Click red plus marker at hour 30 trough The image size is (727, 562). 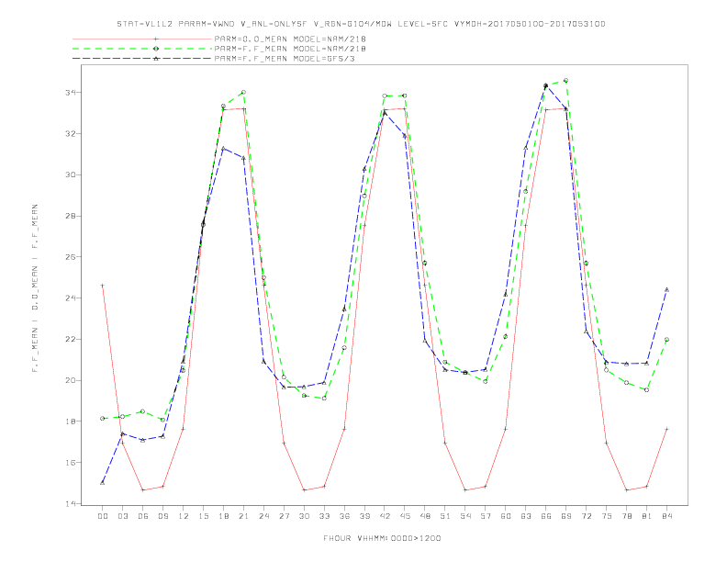304,490
